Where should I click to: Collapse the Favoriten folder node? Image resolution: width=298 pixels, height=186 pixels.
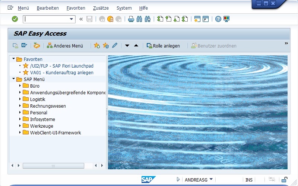(x=13, y=59)
